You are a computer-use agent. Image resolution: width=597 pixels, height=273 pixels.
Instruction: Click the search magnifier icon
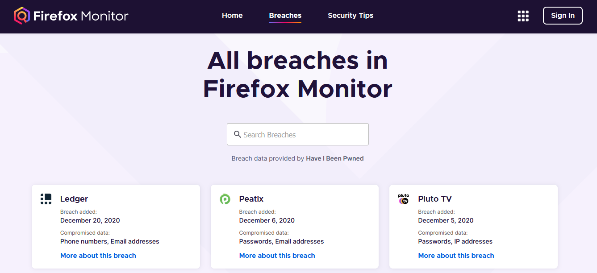pyautogui.click(x=238, y=134)
